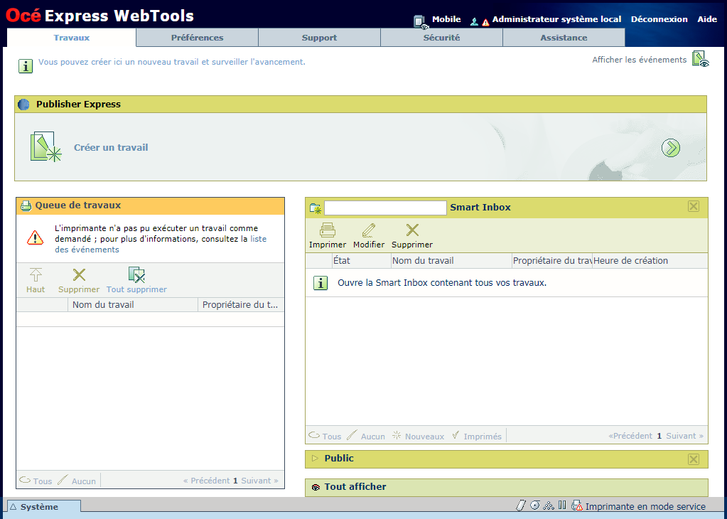Click Administrateur système local
Image resolution: width=727 pixels, height=519 pixels.
point(556,19)
